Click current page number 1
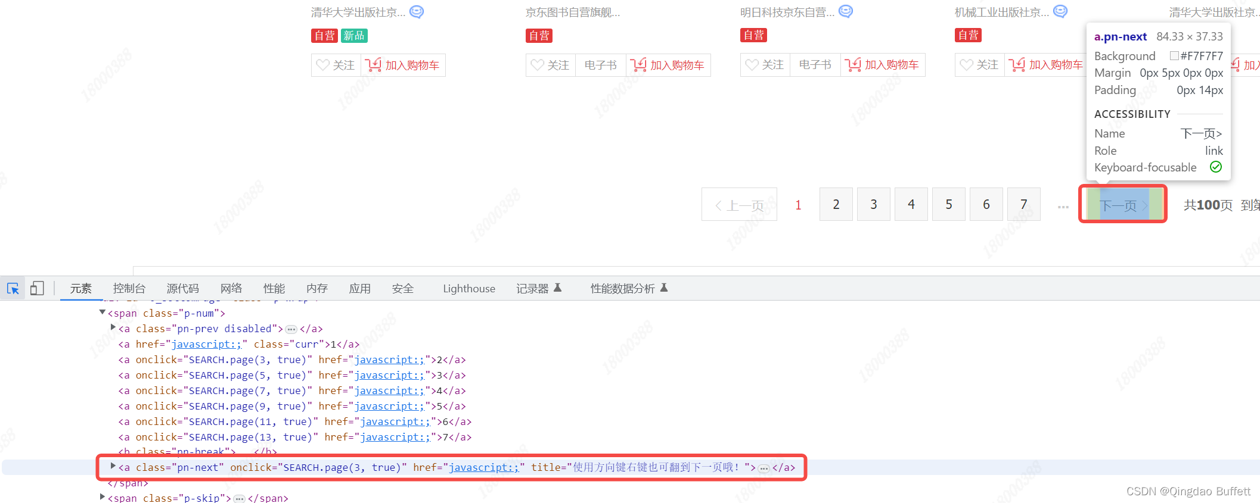 [798, 205]
